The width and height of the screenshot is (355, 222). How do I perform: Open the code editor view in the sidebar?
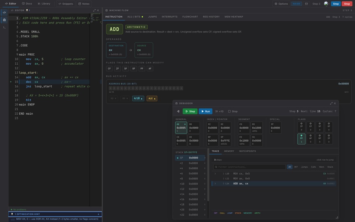[x=4, y=13]
